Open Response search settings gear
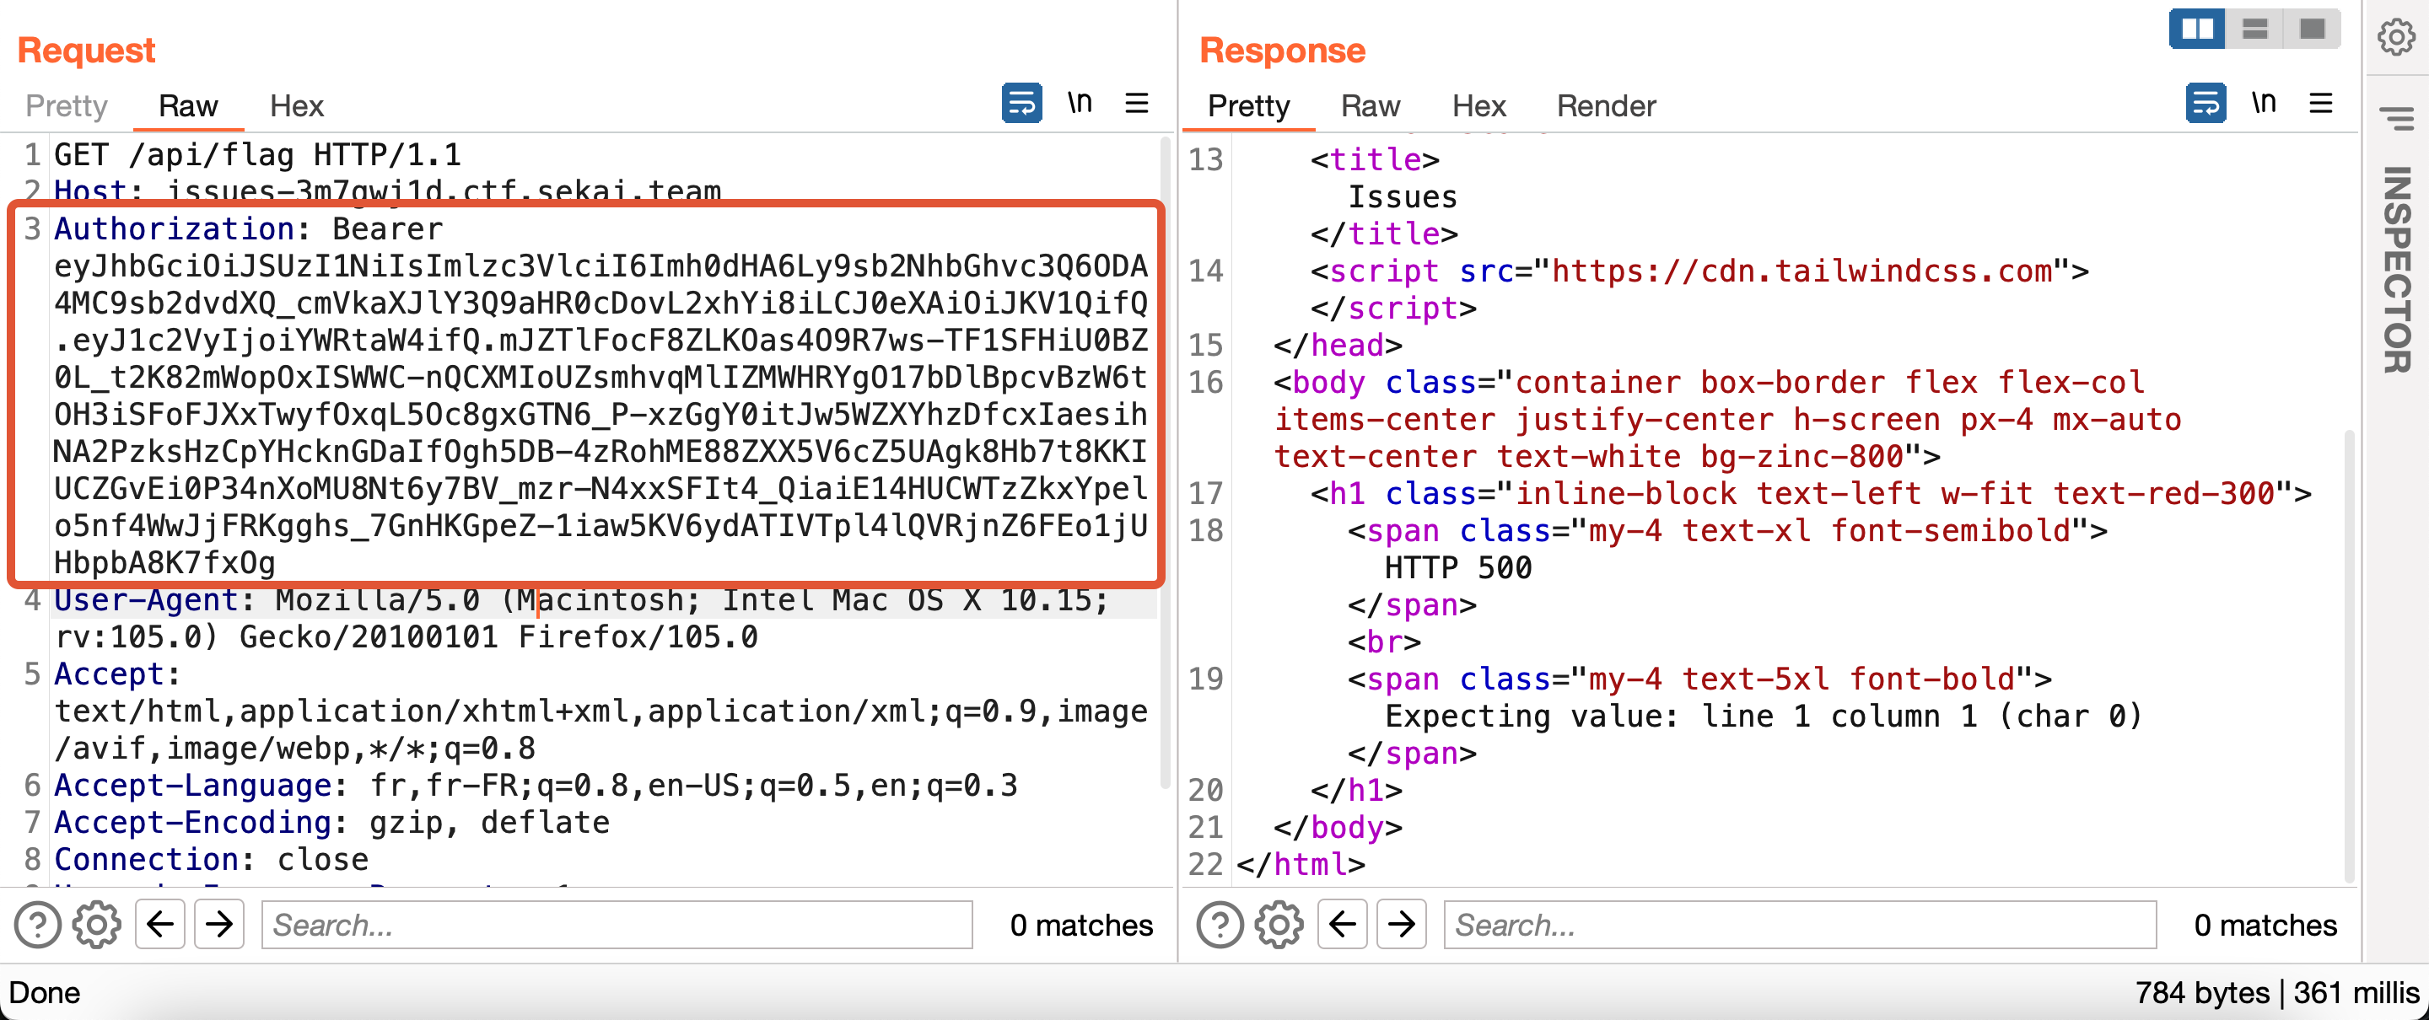2429x1020 pixels. (x=1279, y=925)
